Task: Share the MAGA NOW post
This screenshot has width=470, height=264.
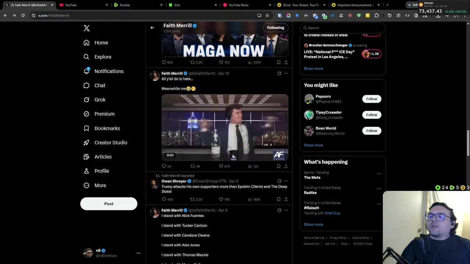Action: click(x=286, y=62)
